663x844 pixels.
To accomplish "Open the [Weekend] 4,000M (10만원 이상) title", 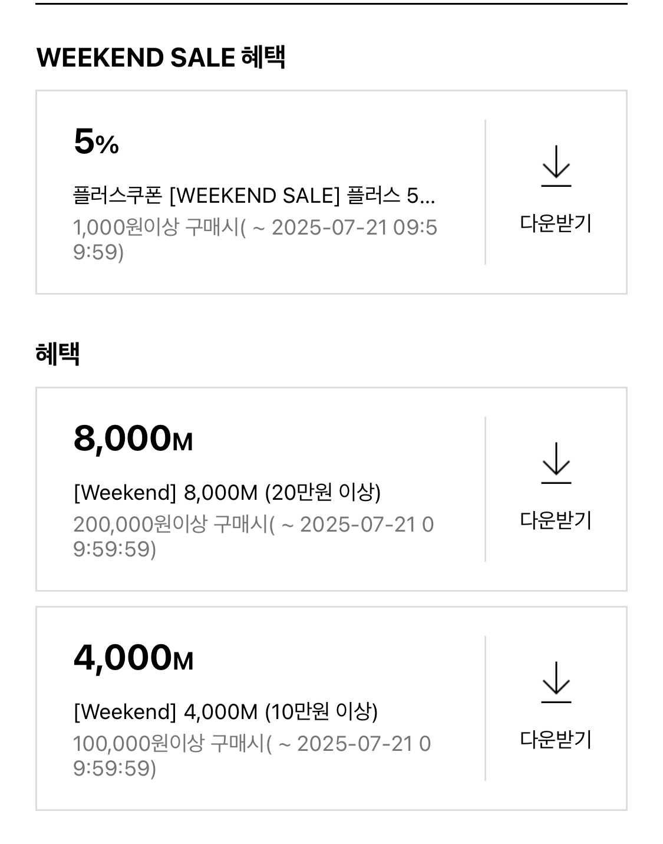I will pos(226,711).
